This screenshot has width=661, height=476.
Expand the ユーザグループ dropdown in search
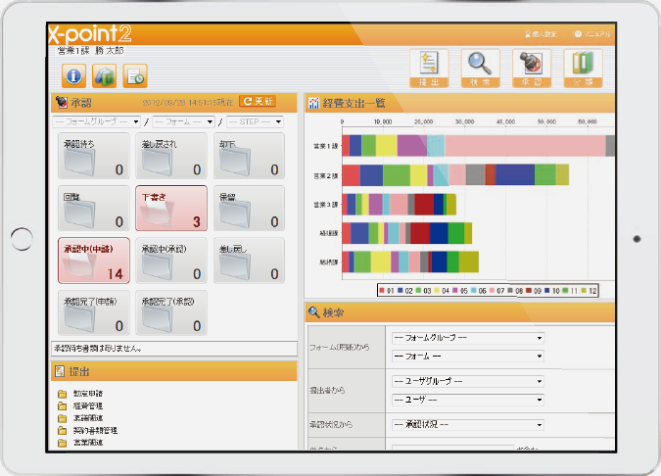(466, 381)
